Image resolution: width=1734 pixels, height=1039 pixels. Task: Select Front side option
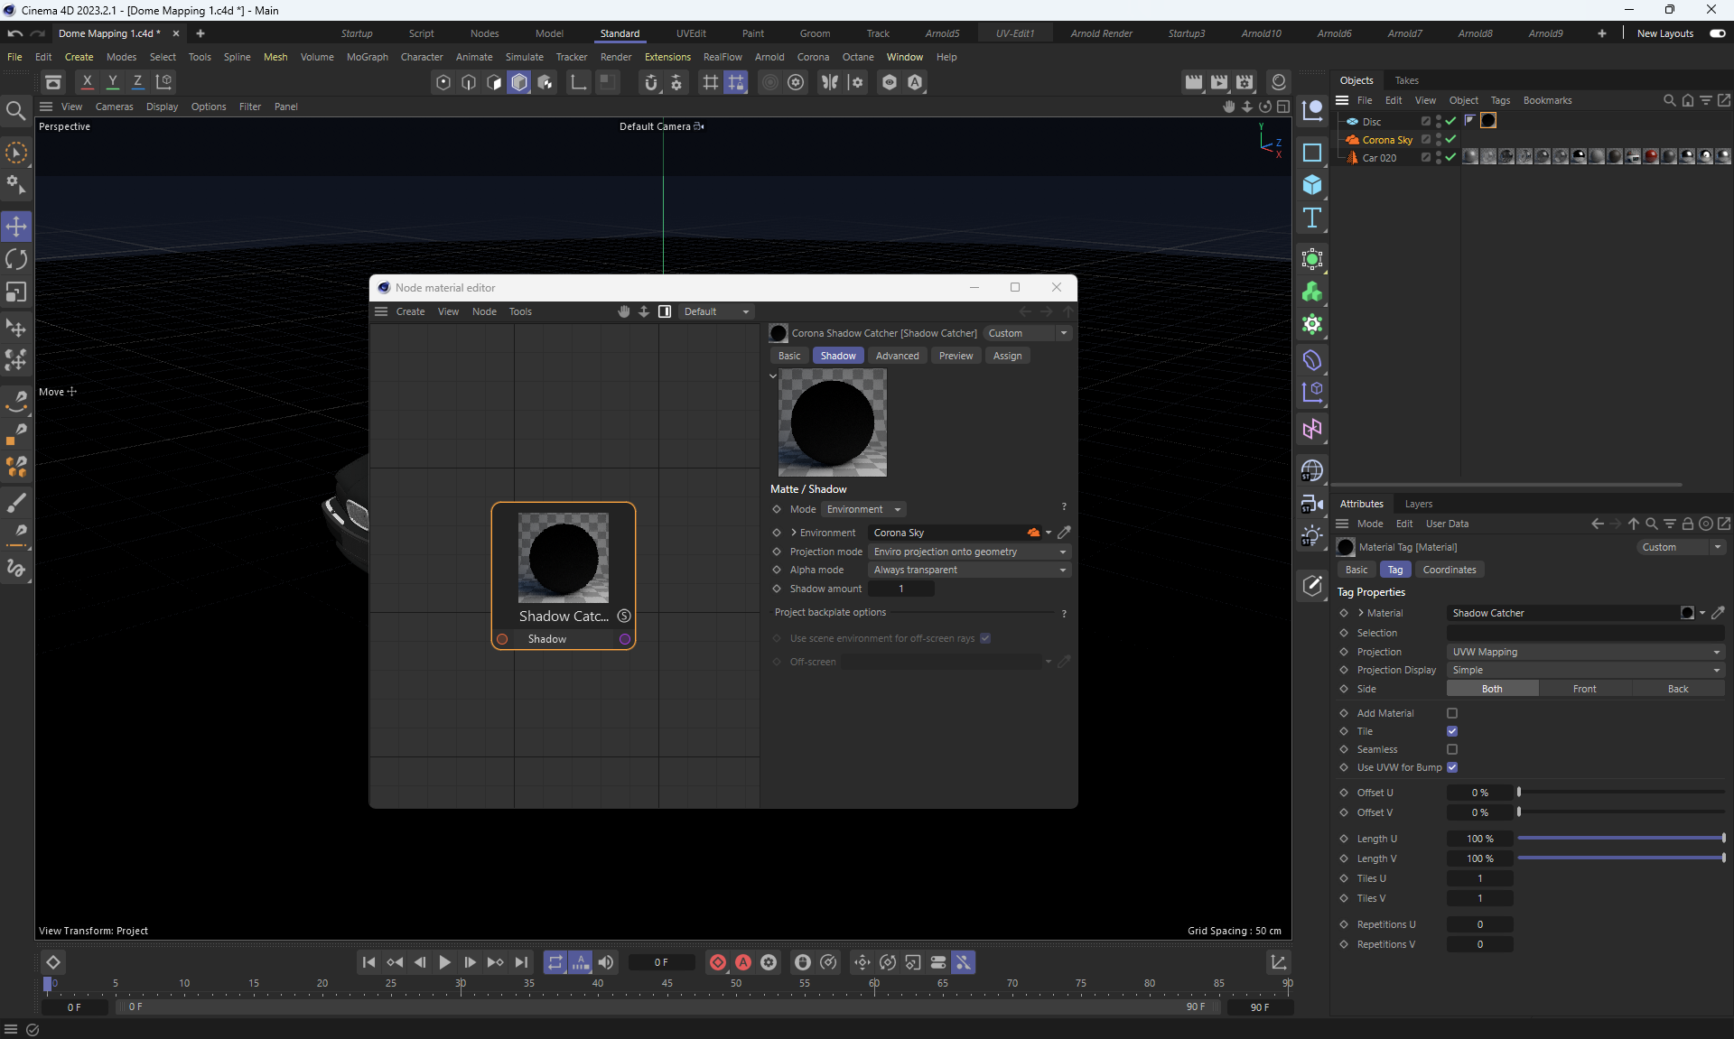pos(1584,689)
